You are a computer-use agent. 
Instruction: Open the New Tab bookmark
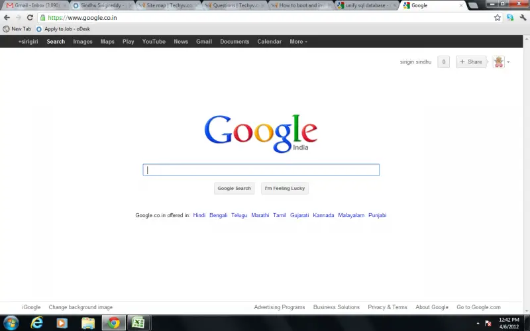tap(17, 29)
